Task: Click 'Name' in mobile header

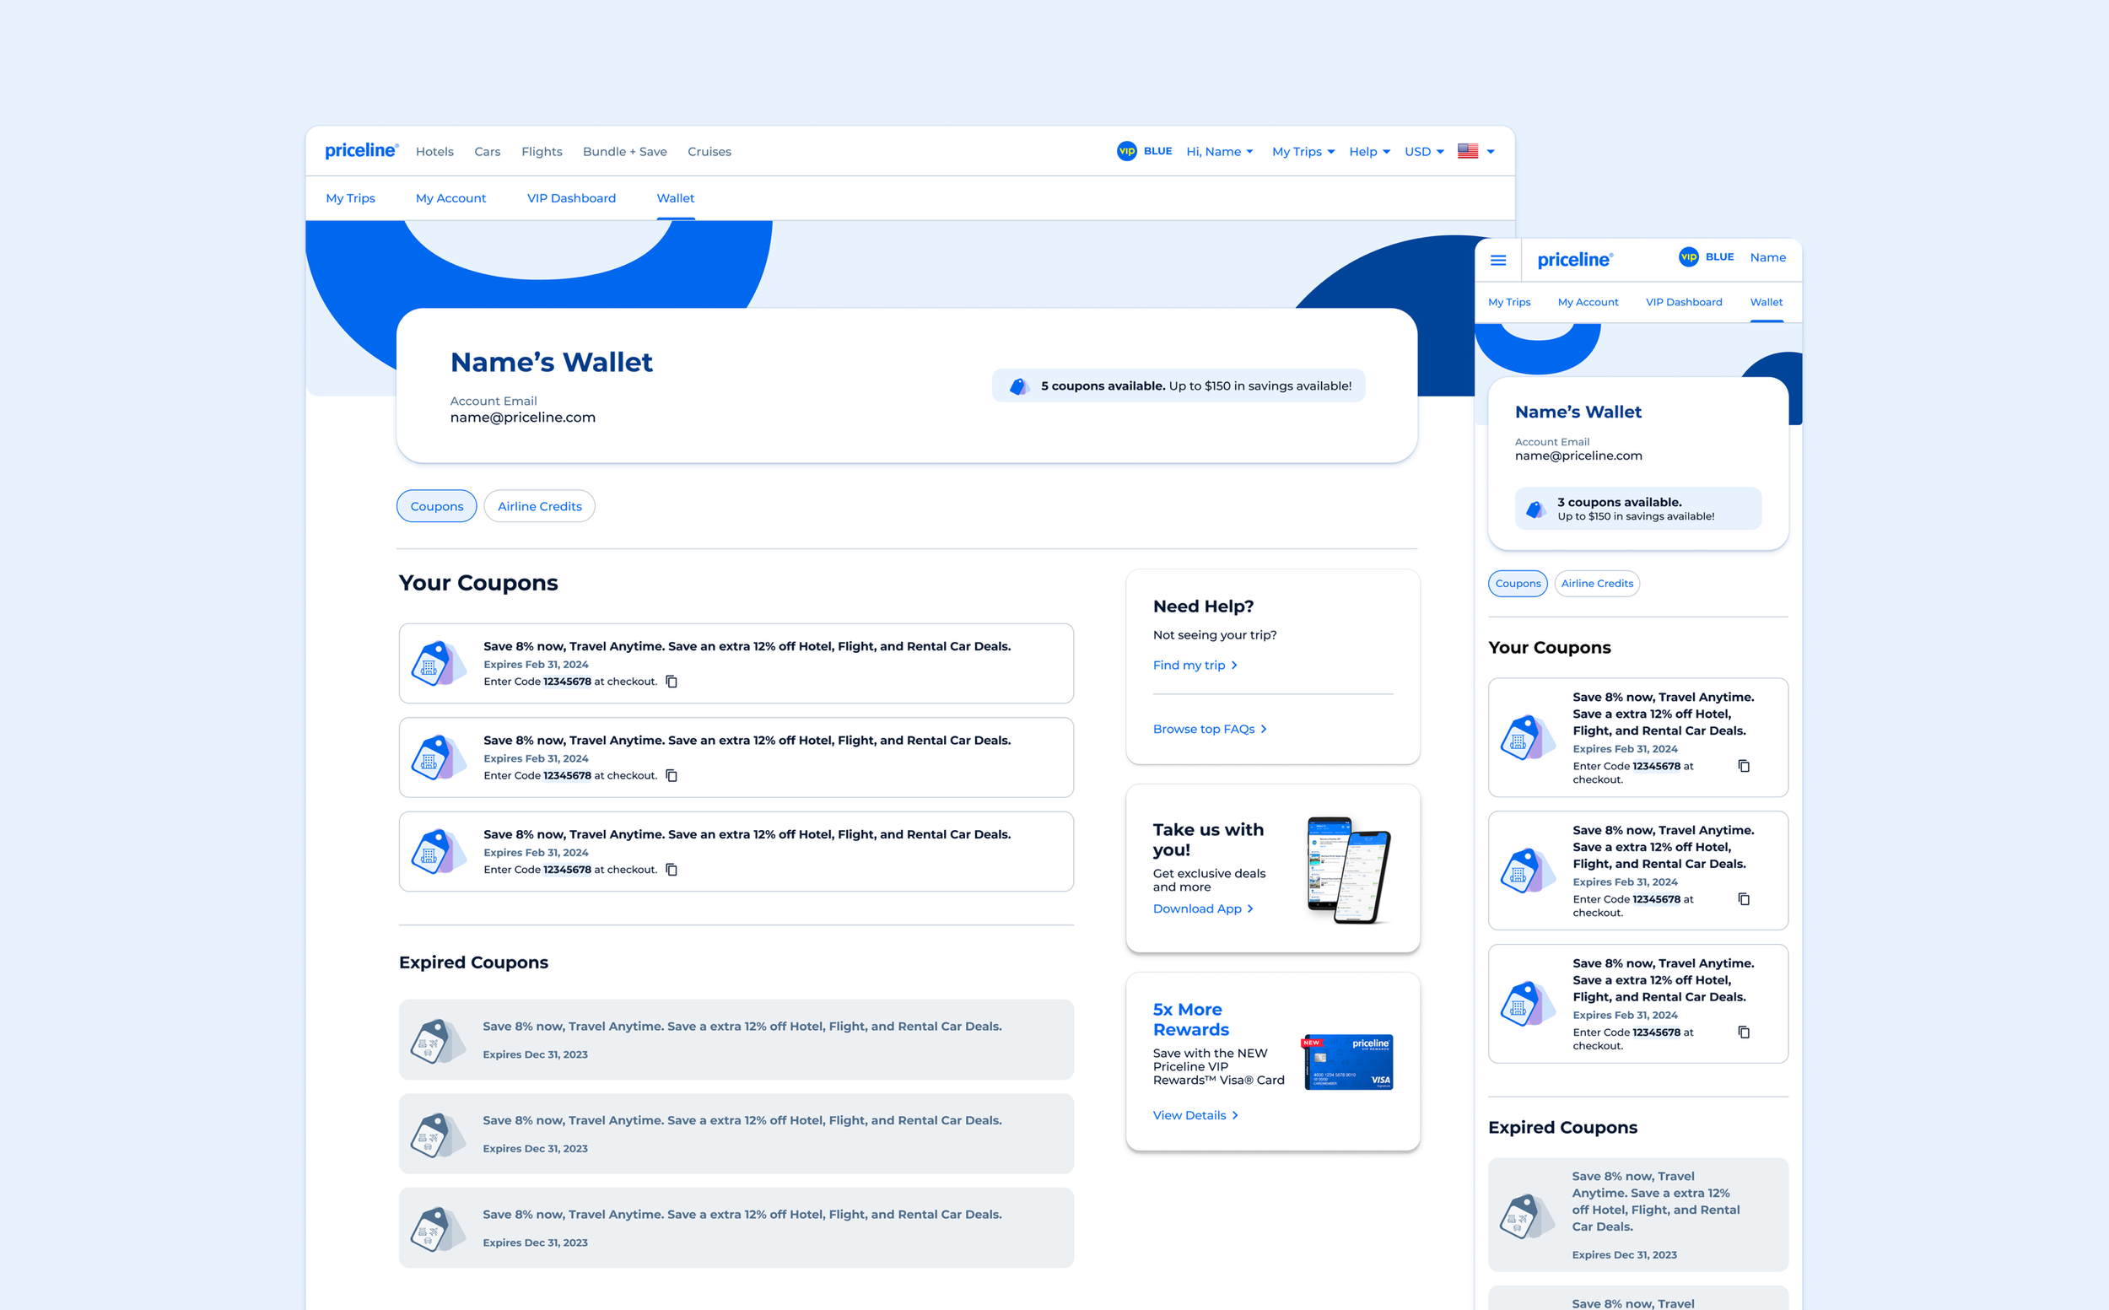Action: pos(1767,257)
